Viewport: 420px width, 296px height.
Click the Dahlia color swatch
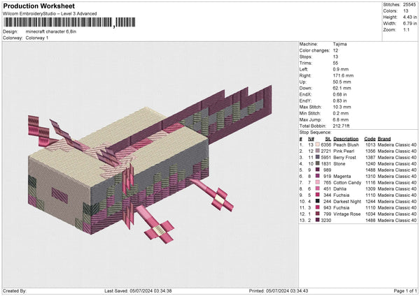pos(317,188)
